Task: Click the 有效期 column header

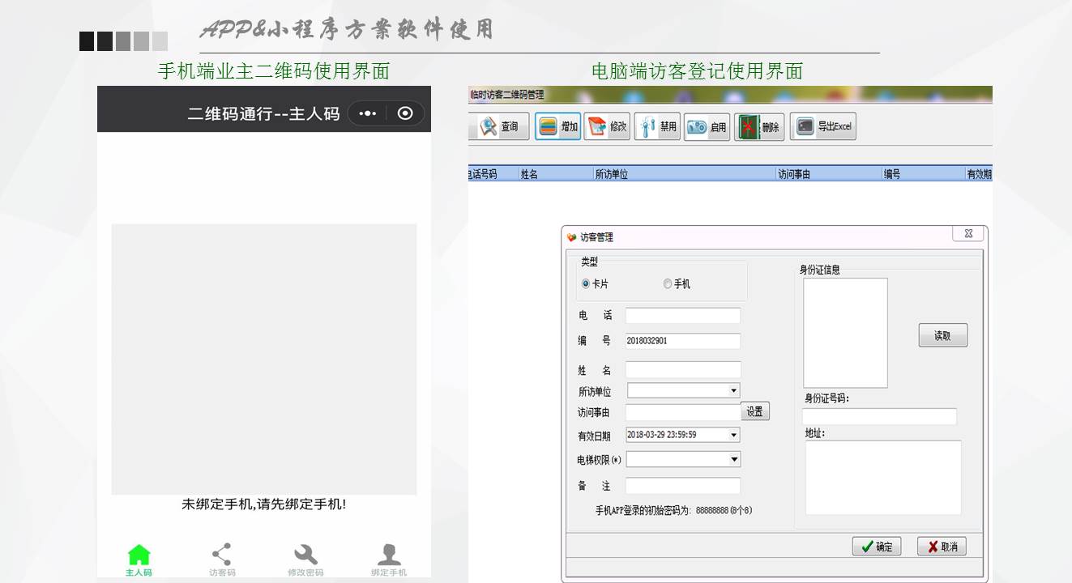Action: tap(979, 174)
